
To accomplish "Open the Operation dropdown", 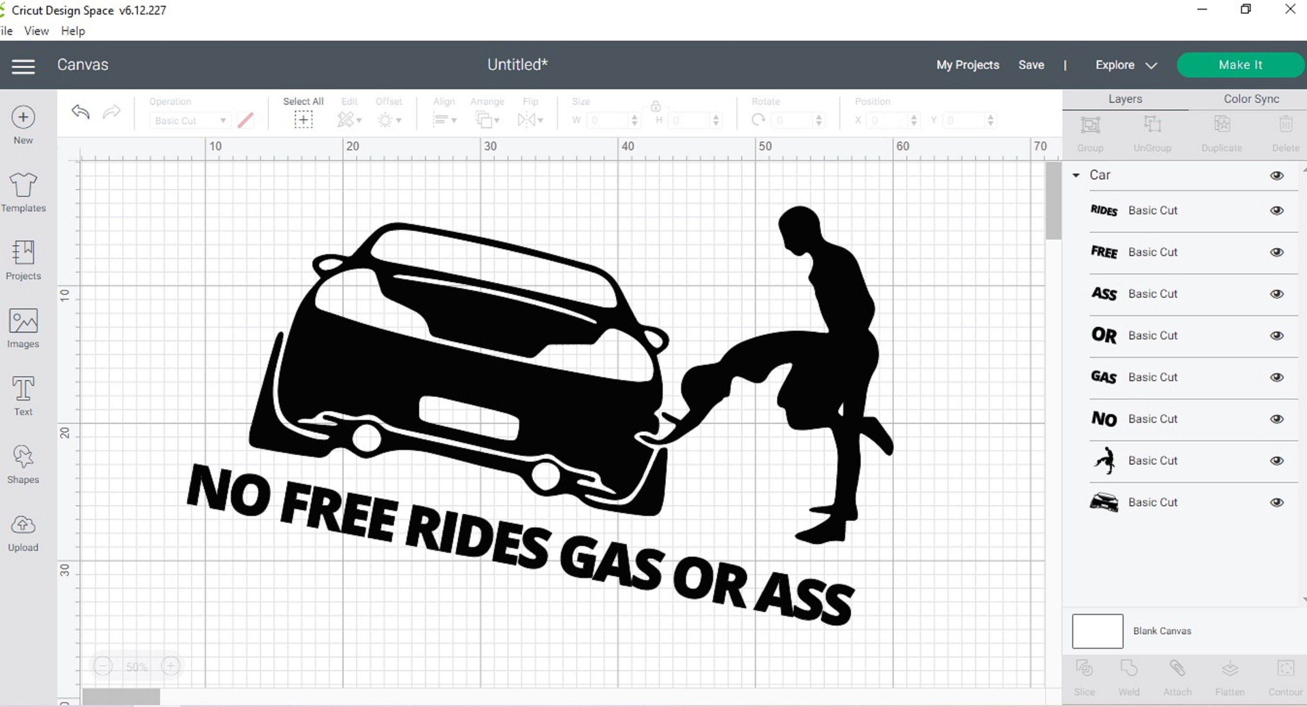I will coord(189,120).
